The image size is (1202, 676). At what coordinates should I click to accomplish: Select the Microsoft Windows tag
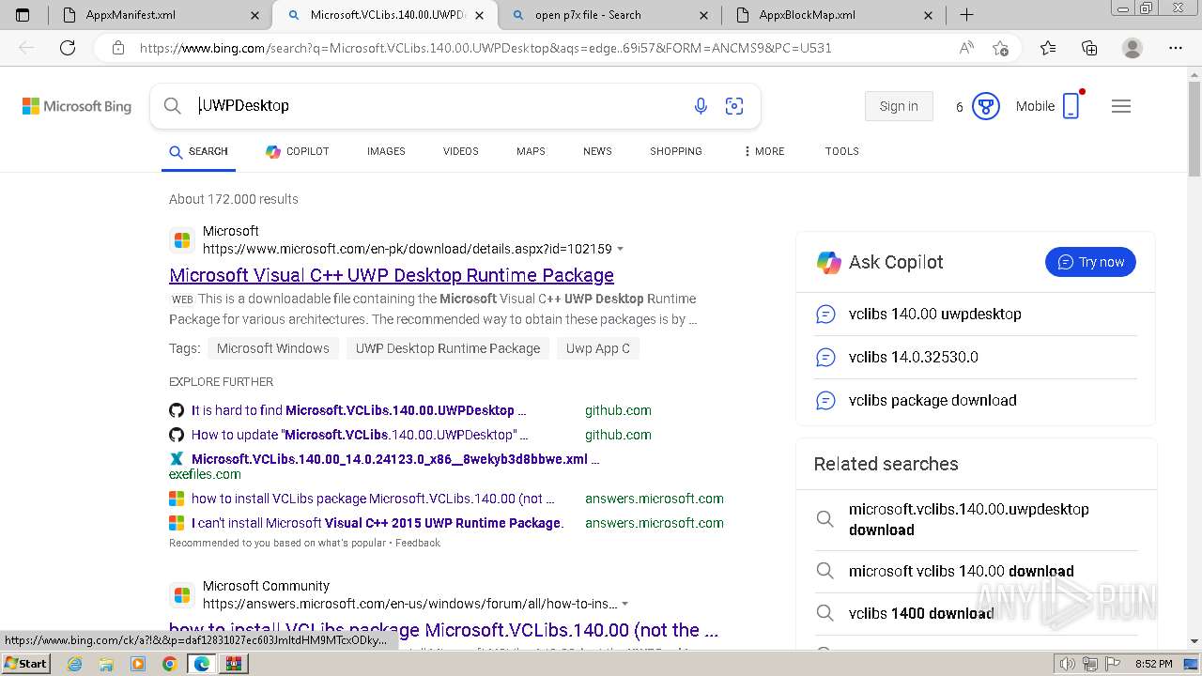pyautogui.click(x=273, y=348)
